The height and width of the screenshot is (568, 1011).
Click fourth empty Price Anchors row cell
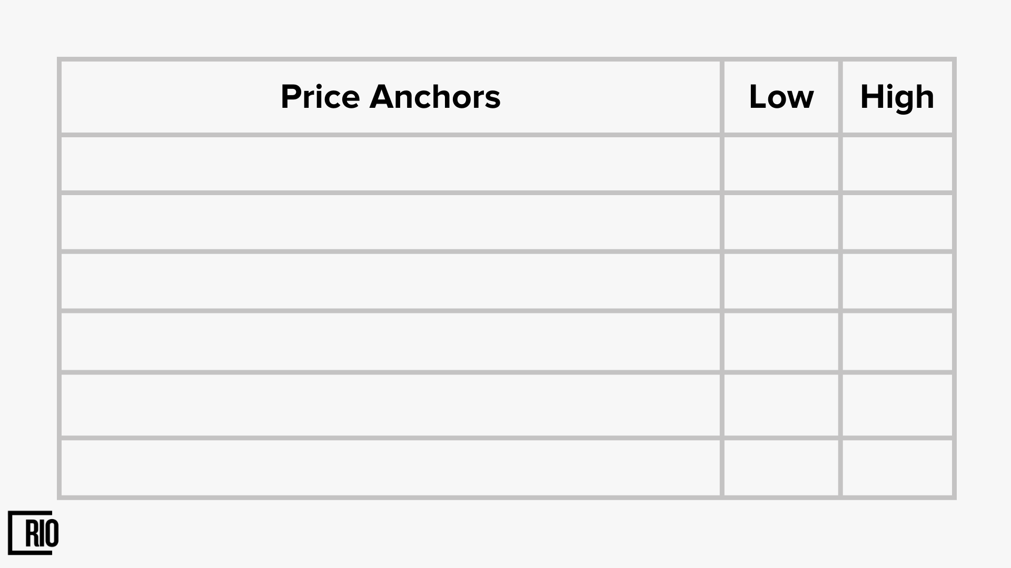coord(390,342)
